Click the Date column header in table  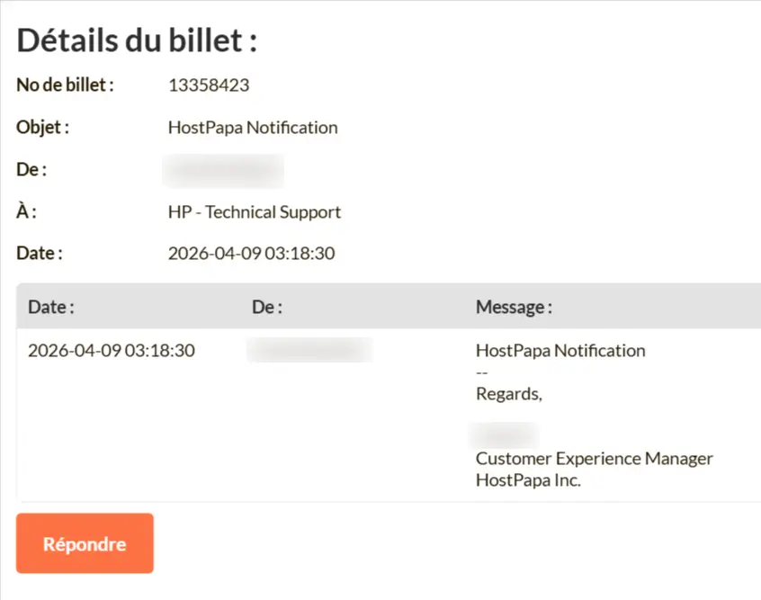tap(51, 307)
